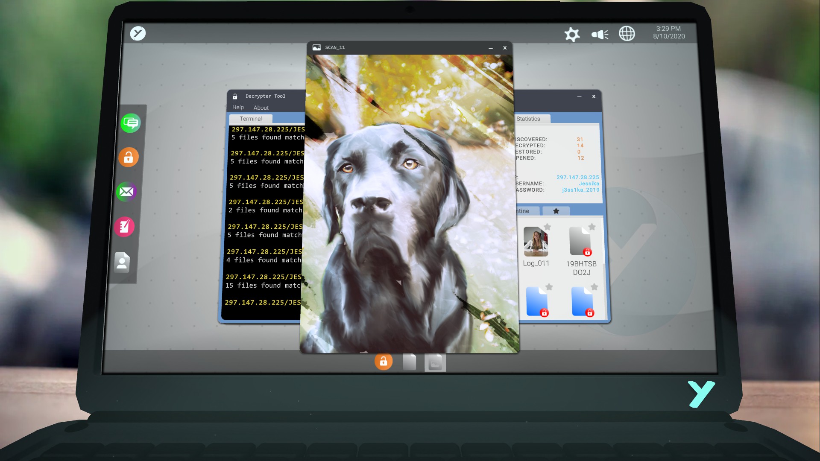Launch the orange Decrypter lock sidebar icon
The image size is (820, 461).
[129, 158]
